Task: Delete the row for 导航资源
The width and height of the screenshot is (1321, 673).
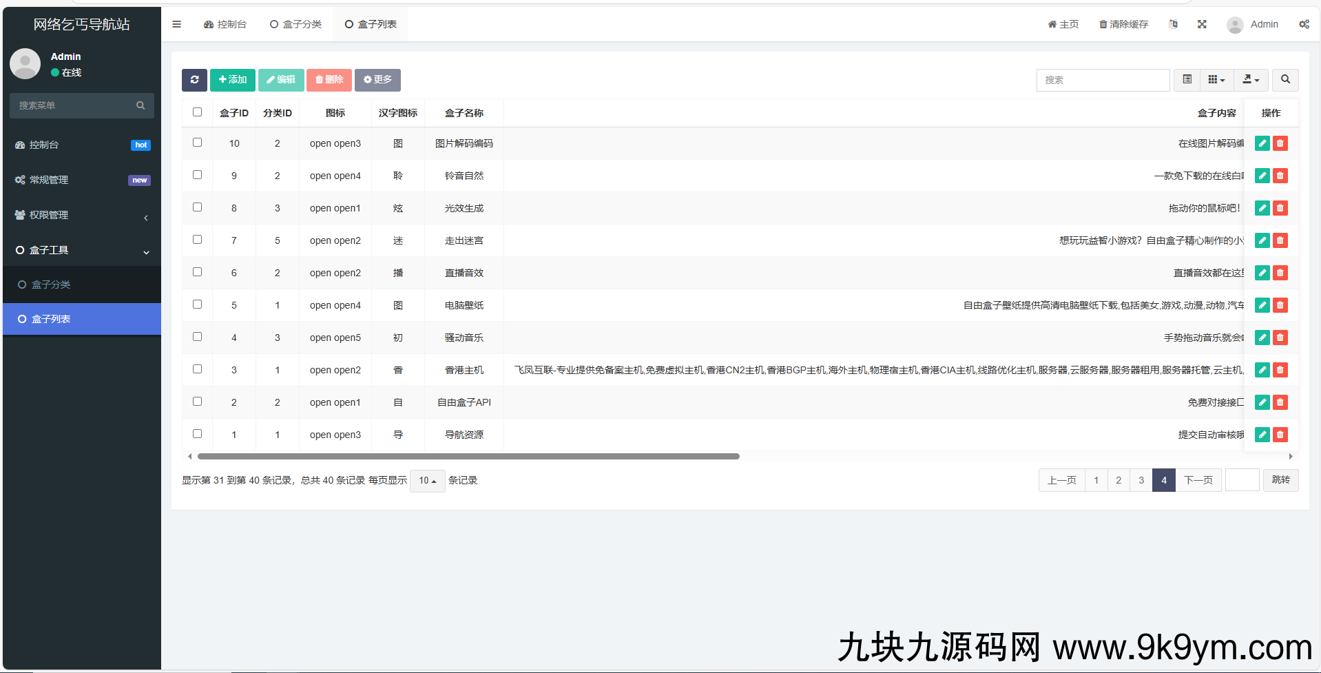Action: (1280, 435)
